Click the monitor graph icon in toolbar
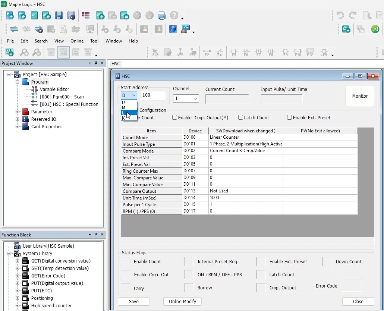Viewport: 384px width, 311px height. pos(185,29)
